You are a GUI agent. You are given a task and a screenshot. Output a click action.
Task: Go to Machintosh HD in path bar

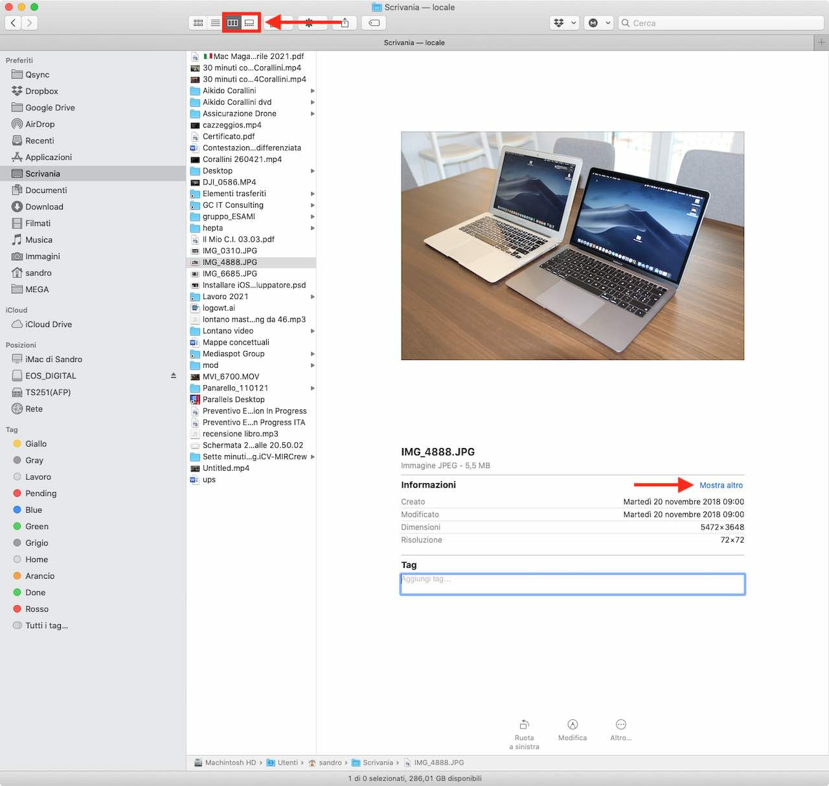[x=225, y=763]
